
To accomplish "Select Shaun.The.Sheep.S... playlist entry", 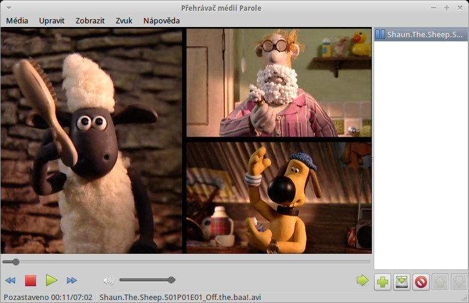I will [x=420, y=34].
